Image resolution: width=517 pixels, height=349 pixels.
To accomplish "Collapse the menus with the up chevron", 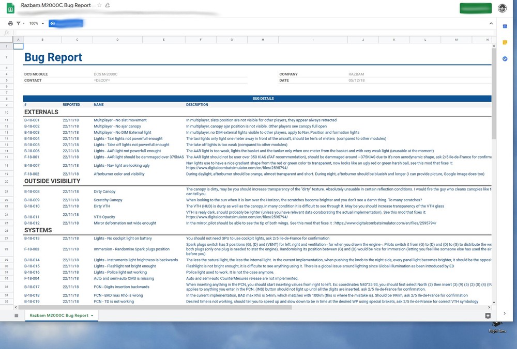I will coord(491,23).
